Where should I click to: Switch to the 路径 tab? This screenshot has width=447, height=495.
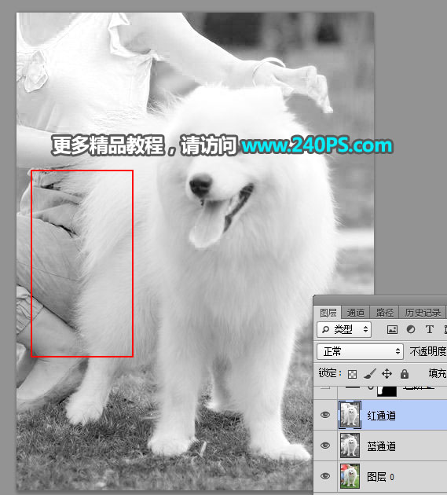pyautogui.click(x=384, y=313)
